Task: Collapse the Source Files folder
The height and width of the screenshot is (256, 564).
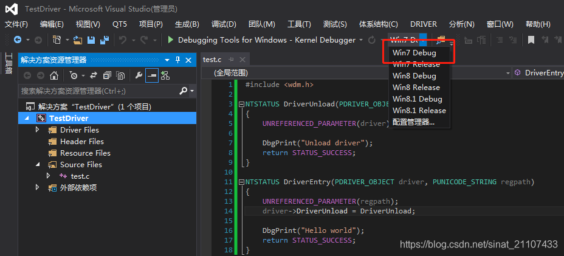Action: point(38,164)
